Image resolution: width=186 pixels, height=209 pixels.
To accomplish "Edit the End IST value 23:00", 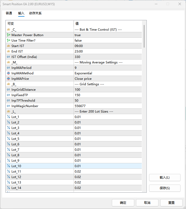I will 108,51.
